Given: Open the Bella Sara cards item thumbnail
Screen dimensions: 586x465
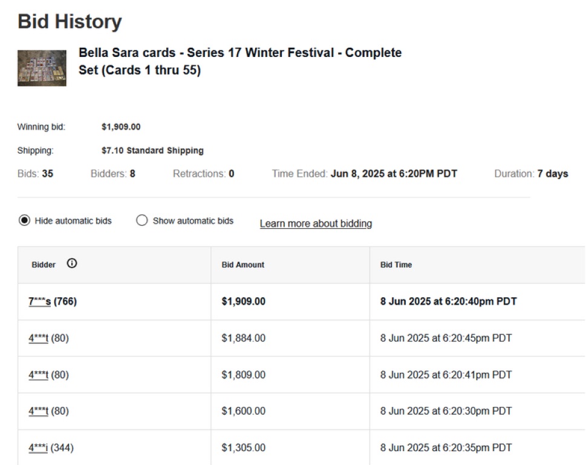Looking at the screenshot, I should pos(42,68).
